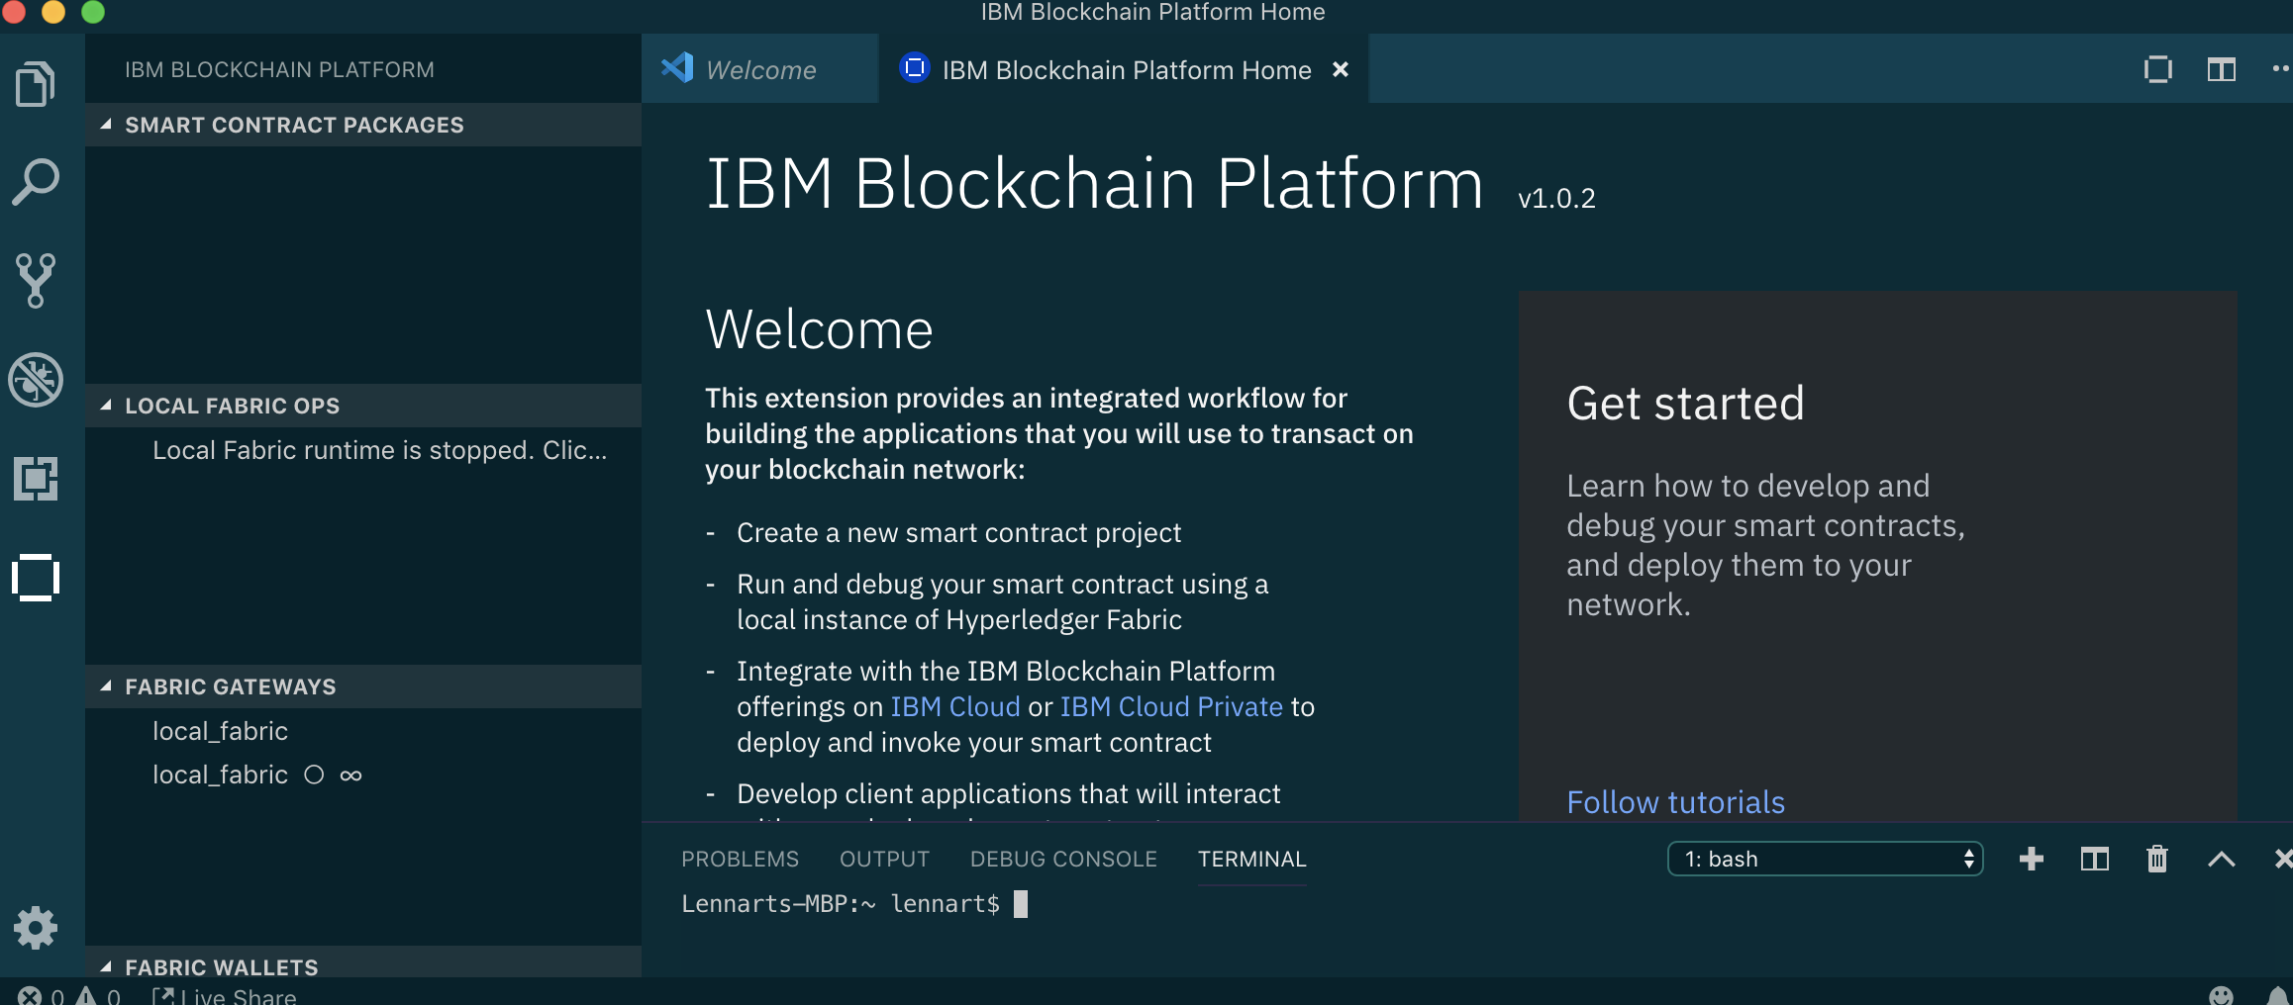
Task: Switch to the Problems panel tab
Action: coord(740,859)
